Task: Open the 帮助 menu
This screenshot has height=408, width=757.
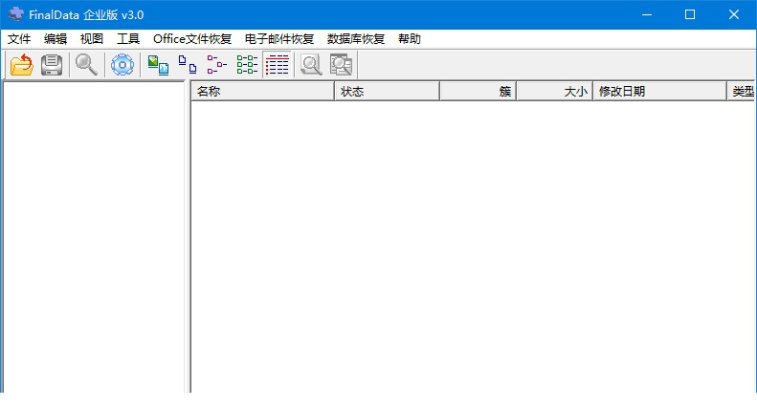Action: point(410,39)
